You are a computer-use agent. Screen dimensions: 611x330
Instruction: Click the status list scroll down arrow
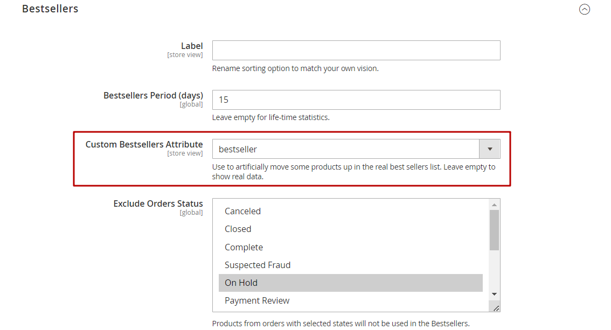coord(494,294)
